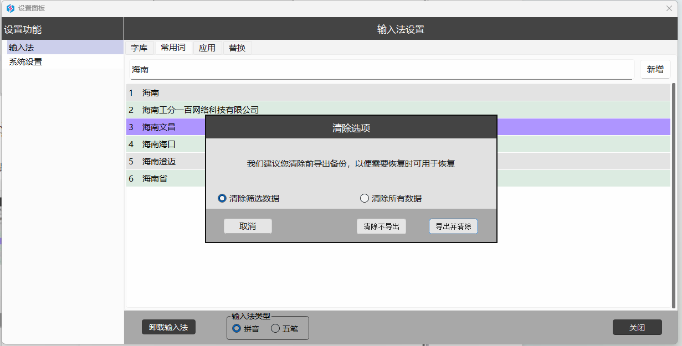Select 系统设置 in the sidebar
The width and height of the screenshot is (682, 346).
pos(25,62)
